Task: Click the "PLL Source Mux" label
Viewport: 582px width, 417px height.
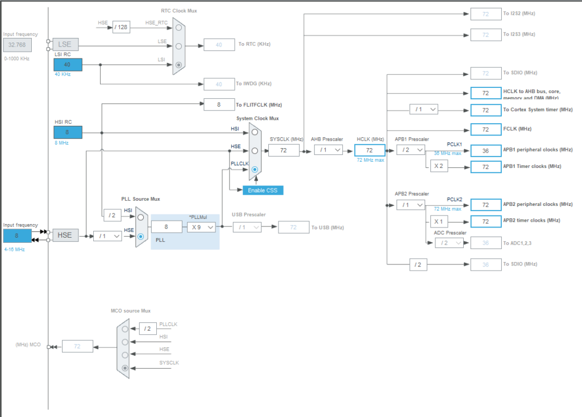Action: coord(141,199)
